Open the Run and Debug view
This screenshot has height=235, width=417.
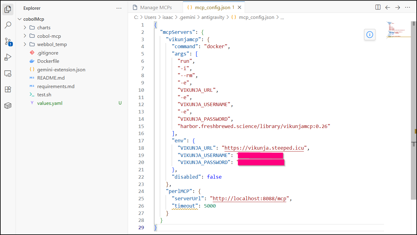pos(8,57)
